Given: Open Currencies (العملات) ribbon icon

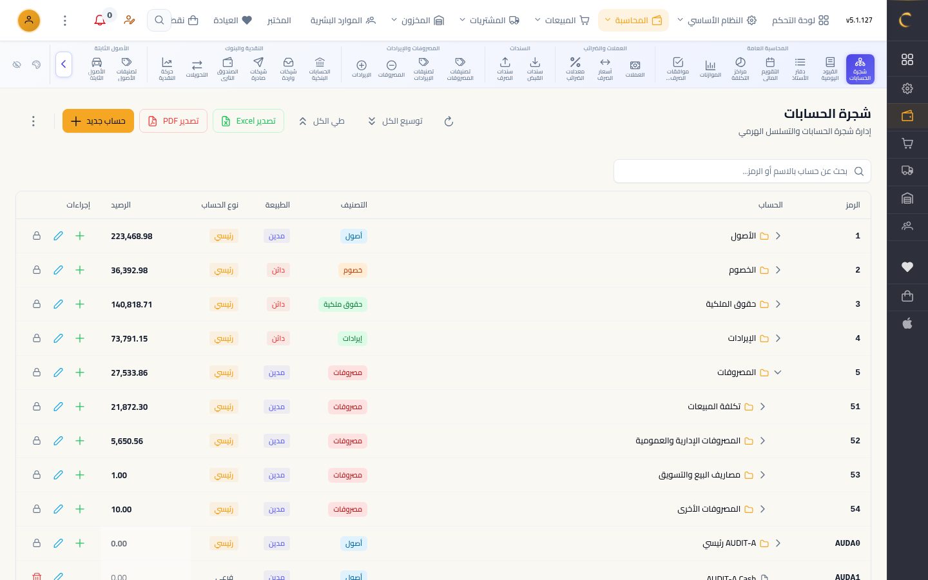Looking at the screenshot, I should tap(635, 69).
